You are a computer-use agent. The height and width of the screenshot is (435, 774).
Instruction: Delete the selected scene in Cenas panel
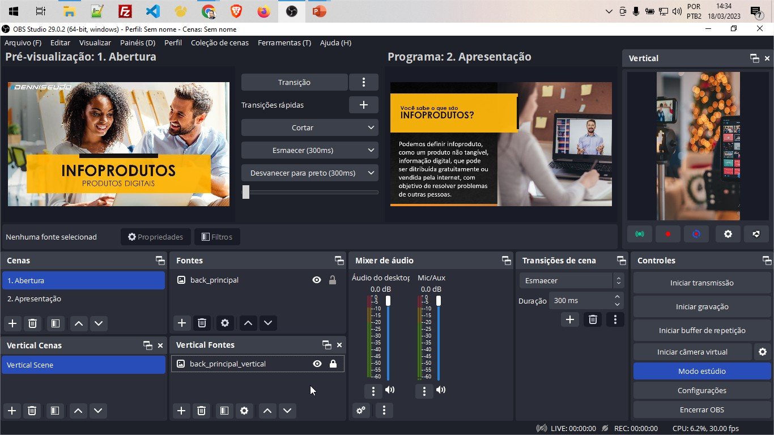[32, 323]
